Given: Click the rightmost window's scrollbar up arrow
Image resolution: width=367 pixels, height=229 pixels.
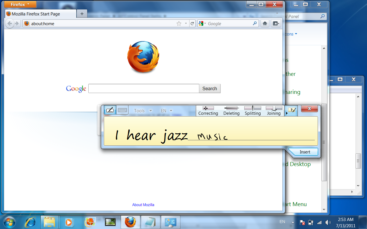Looking at the screenshot, I should point(358,97).
